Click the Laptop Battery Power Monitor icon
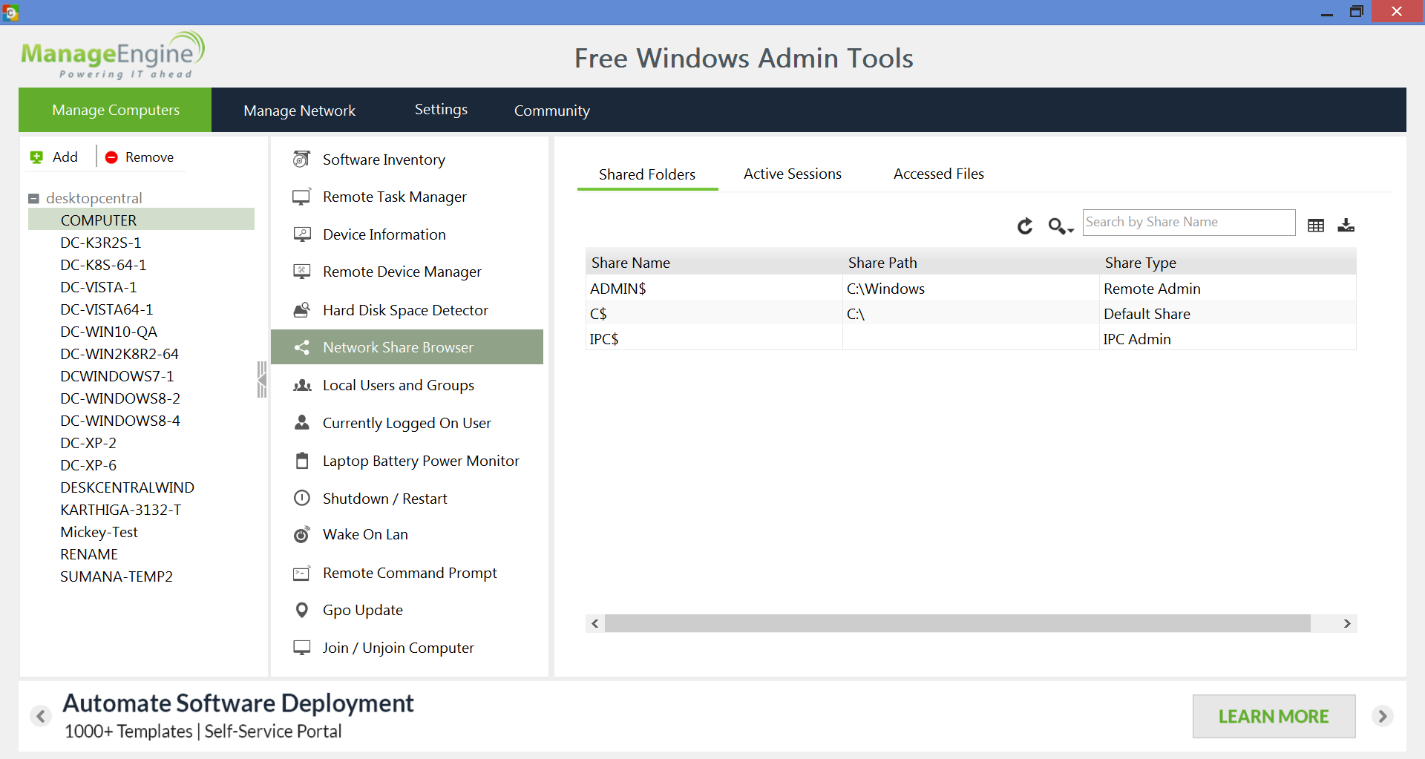Screen dimensions: 1425x759 [x=301, y=461]
